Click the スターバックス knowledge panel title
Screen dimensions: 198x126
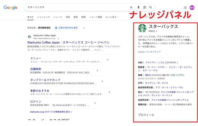coord(163,26)
